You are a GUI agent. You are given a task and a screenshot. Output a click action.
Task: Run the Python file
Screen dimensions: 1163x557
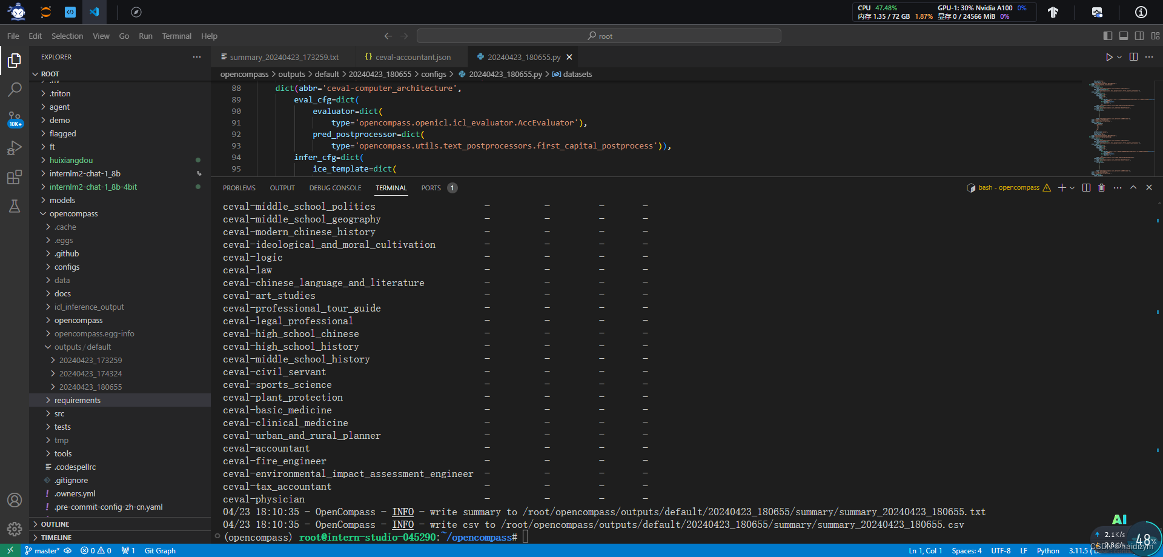pos(1109,57)
